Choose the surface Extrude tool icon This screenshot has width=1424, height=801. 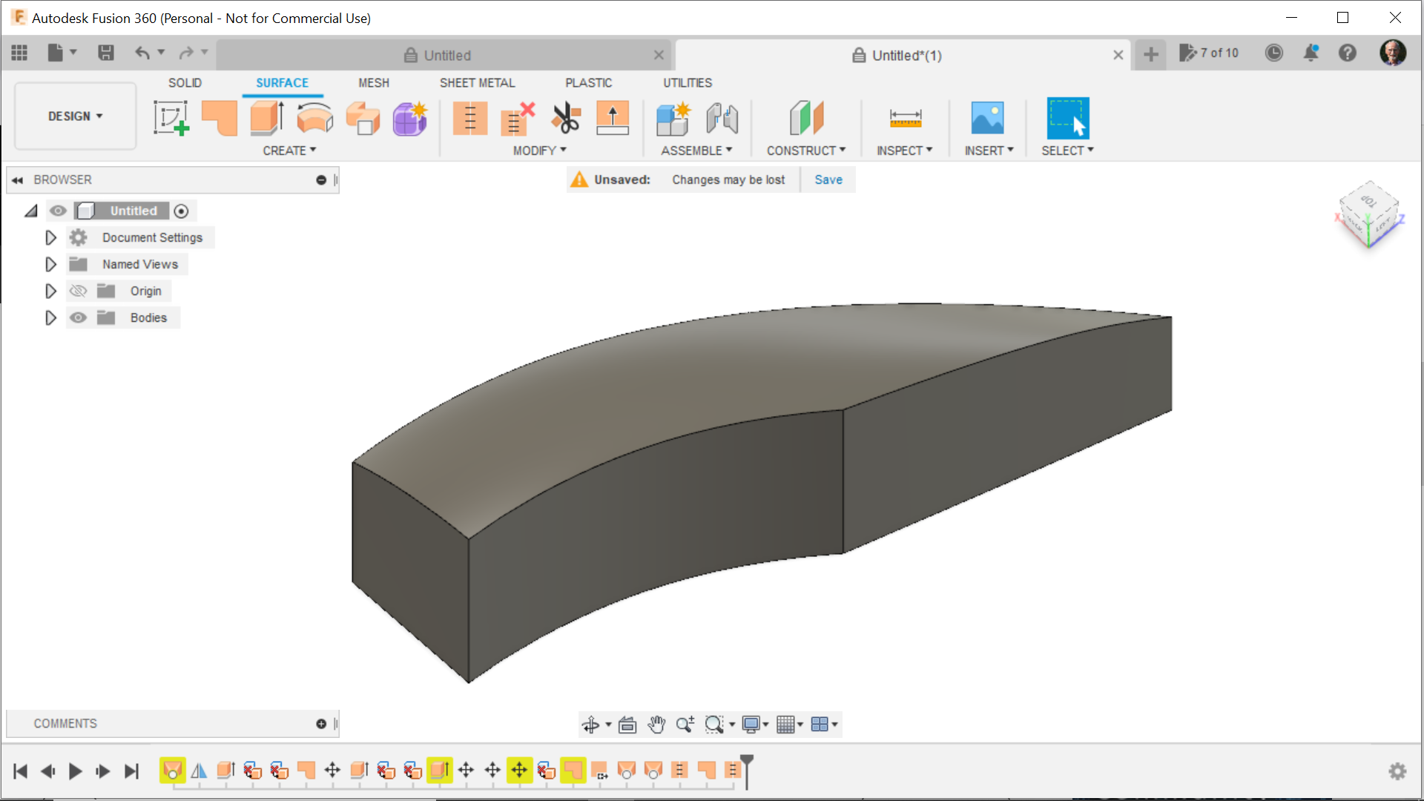coord(267,118)
